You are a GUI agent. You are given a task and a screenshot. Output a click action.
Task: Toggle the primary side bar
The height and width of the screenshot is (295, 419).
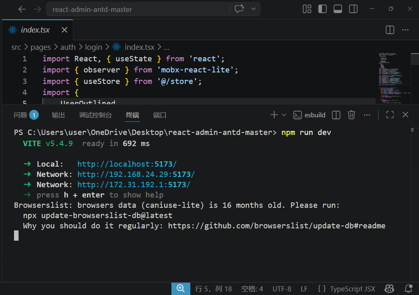click(323, 9)
